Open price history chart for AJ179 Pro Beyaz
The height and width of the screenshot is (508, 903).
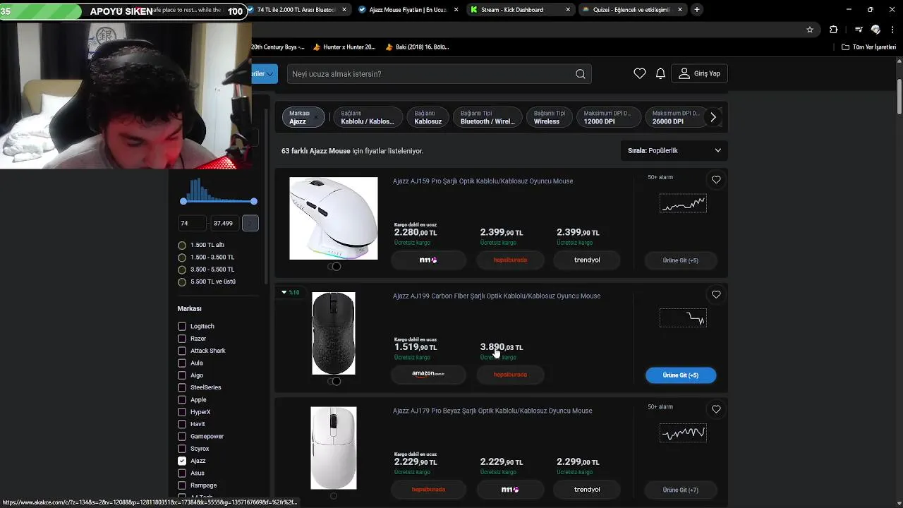[x=683, y=433]
